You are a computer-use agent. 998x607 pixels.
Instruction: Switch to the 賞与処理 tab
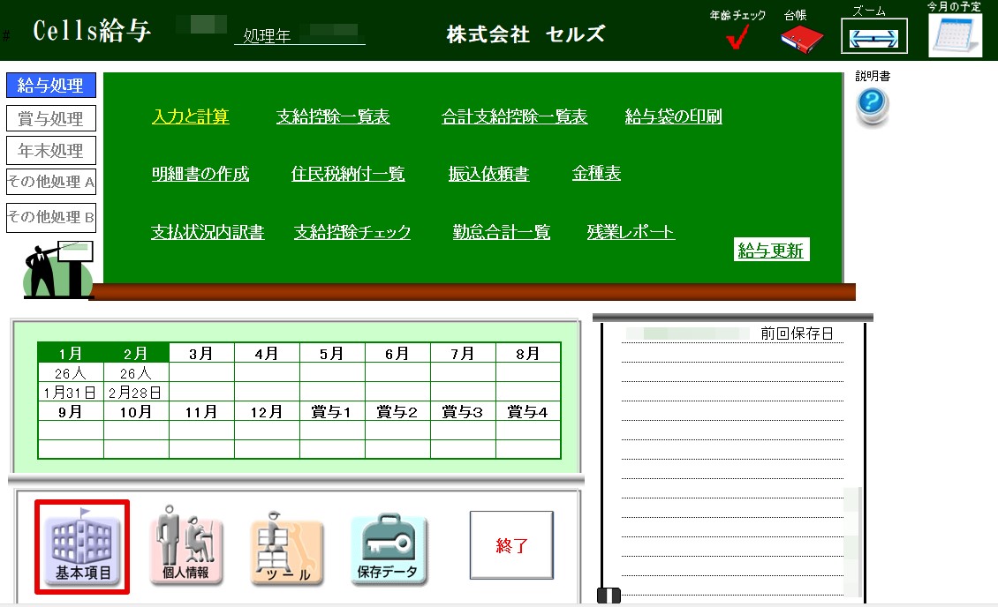click(x=51, y=118)
